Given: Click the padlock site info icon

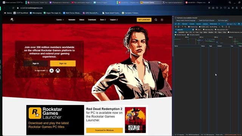Looking at the screenshot, I should tap(18, 8).
